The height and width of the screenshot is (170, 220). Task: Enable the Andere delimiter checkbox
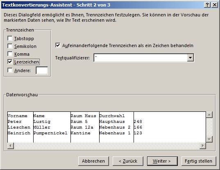(x=10, y=70)
